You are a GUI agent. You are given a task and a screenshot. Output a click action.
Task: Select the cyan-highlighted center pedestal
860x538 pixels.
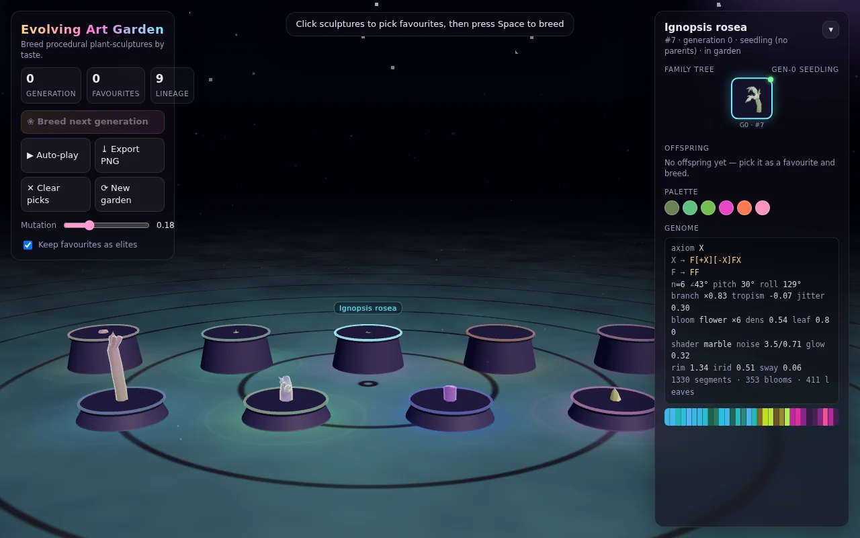[368, 349]
